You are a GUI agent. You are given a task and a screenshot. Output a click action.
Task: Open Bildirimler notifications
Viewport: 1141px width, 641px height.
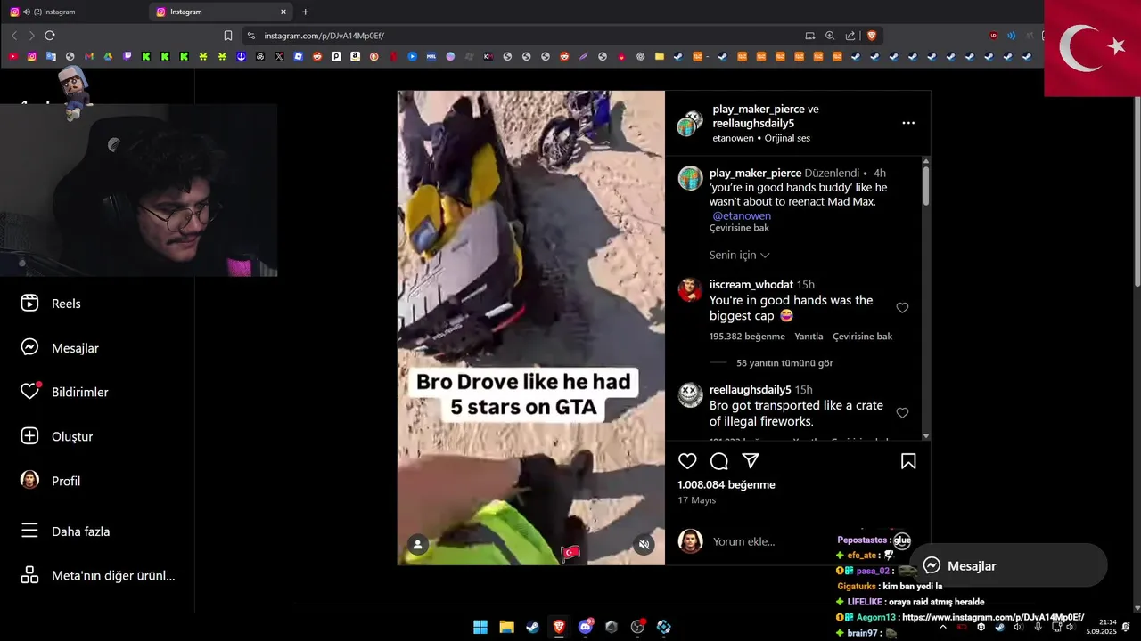point(64,392)
